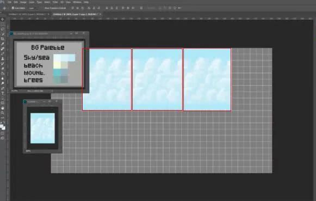
Task: Select the Blur tool
Action: 3,78
